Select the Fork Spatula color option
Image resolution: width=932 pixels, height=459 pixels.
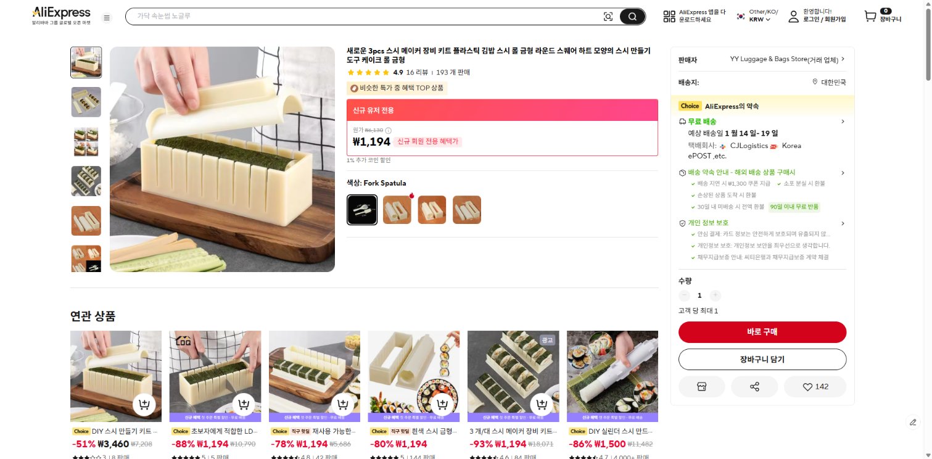pyautogui.click(x=362, y=210)
